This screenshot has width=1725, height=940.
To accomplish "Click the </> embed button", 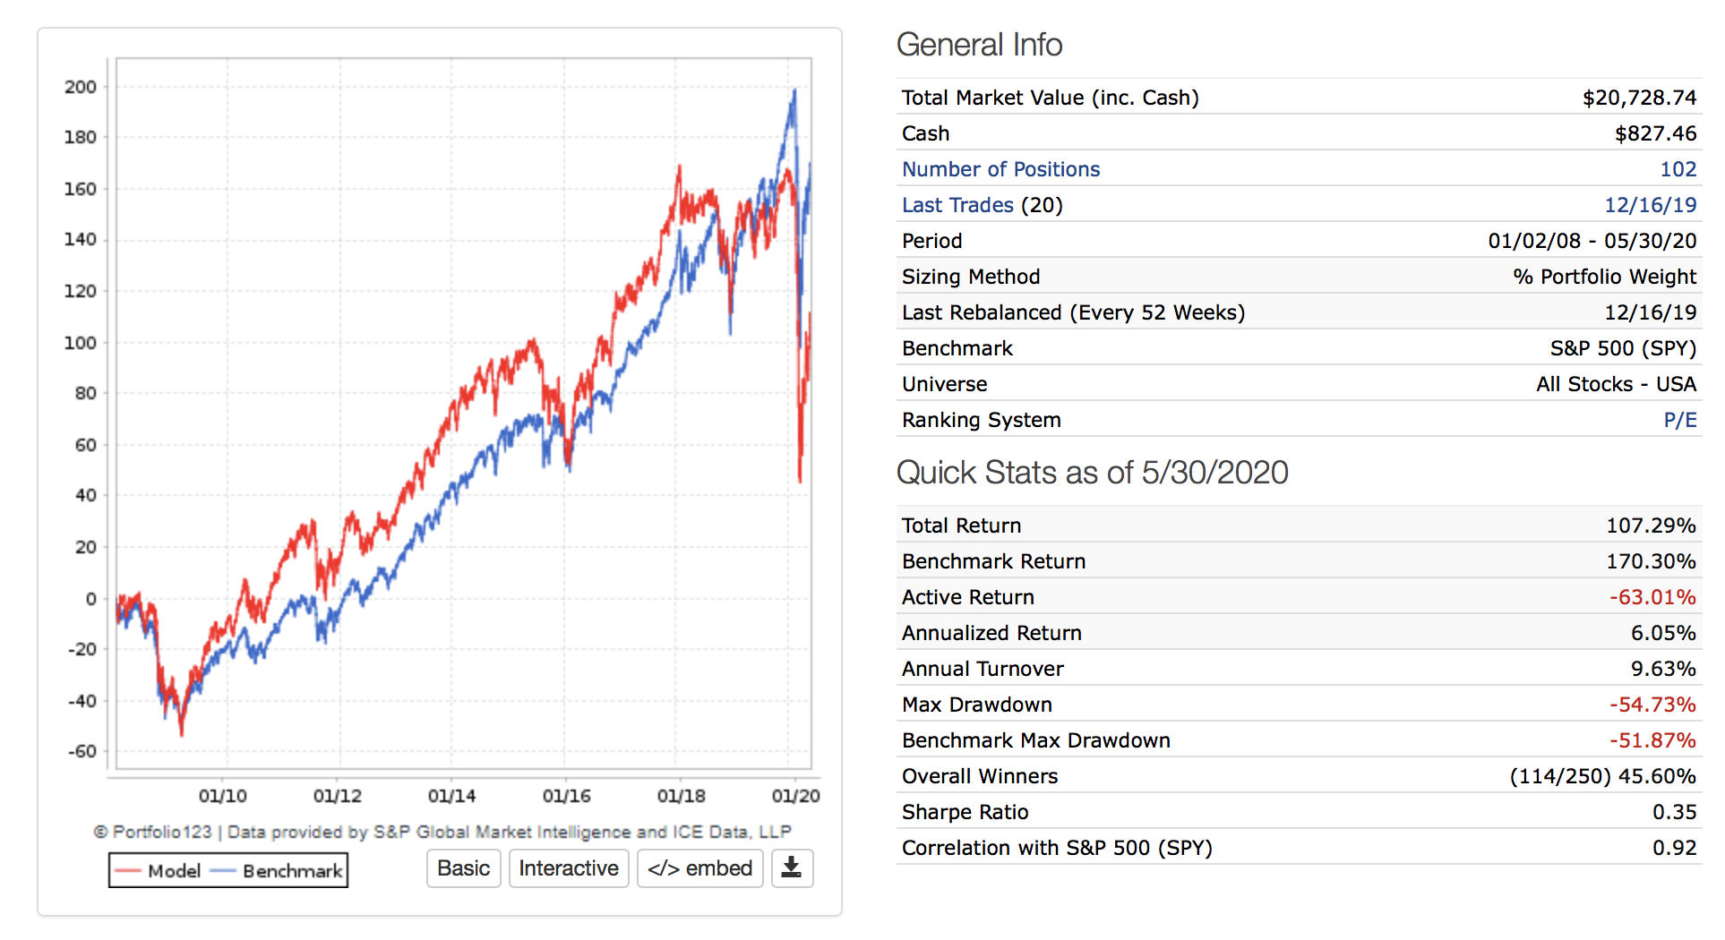I will 699,868.
